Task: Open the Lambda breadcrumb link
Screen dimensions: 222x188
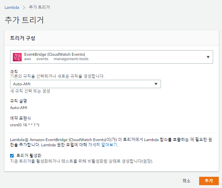Action: pos(12,7)
